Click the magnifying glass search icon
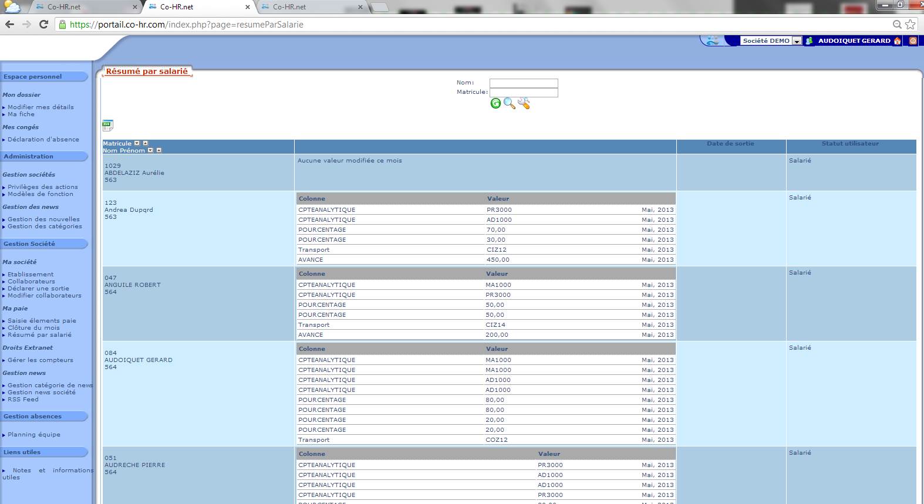This screenshot has width=924, height=504. click(509, 104)
